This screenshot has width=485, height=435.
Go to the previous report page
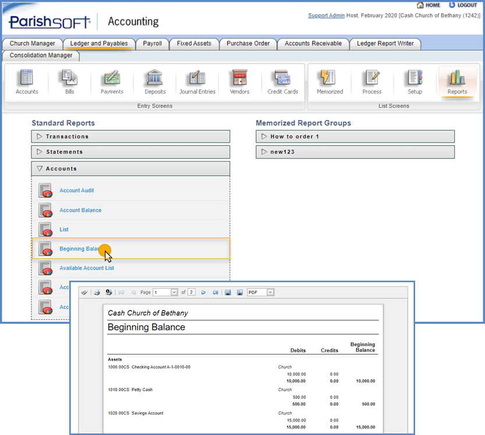[133, 292]
